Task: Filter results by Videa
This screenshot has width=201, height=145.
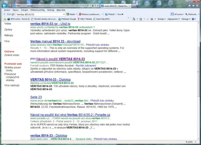Action: pyautogui.click(x=8, y=24)
